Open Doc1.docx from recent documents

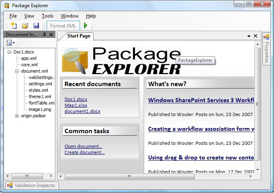pyautogui.click(x=76, y=99)
